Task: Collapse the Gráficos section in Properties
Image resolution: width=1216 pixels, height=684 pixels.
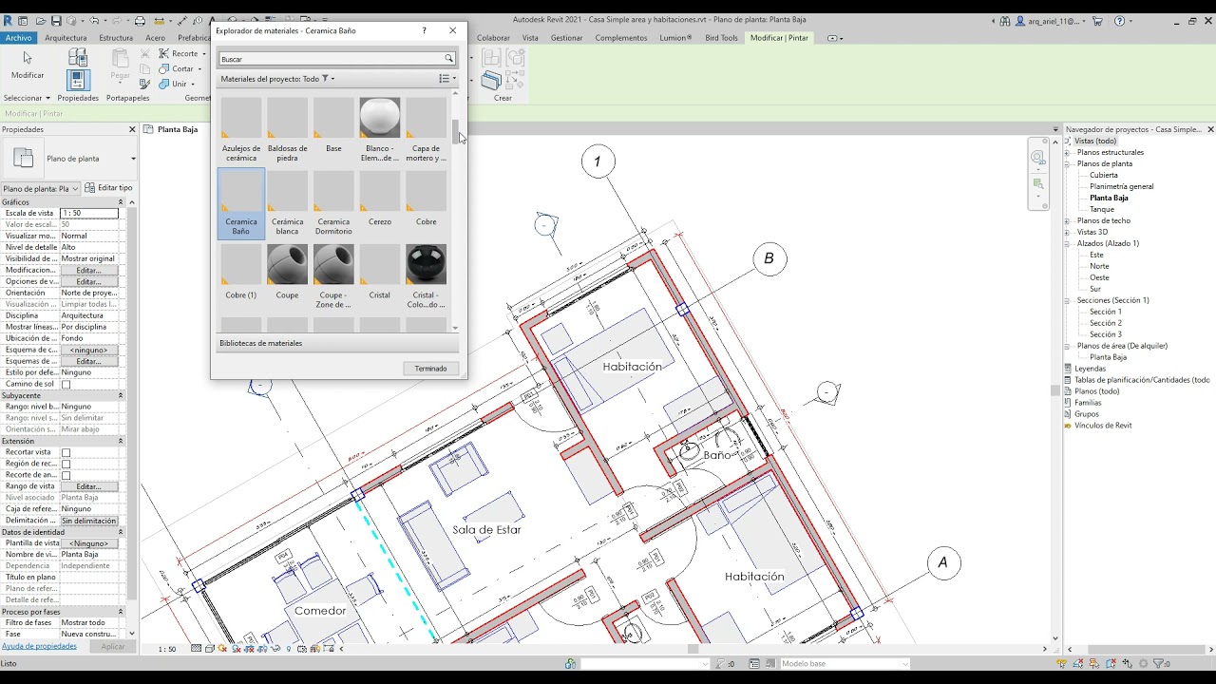Action: click(x=121, y=202)
